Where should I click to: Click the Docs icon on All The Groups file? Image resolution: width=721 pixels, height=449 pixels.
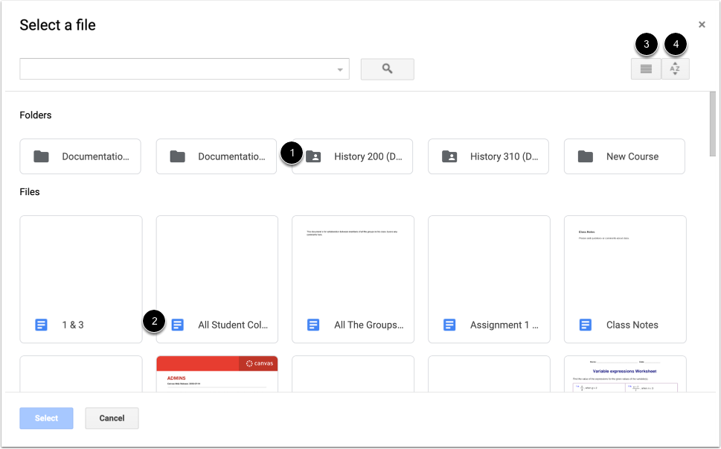coord(313,325)
